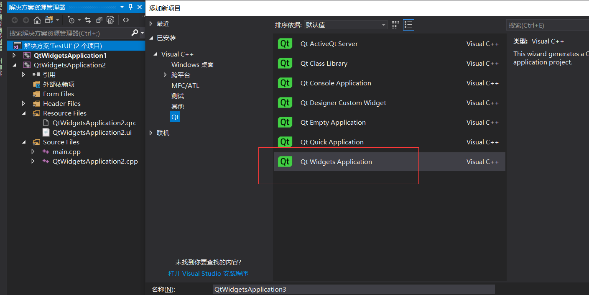Click the Qt icon beside Qt ActiveQt Server
Viewport: 589px width, 295px height.
pyautogui.click(x=285, y=44)
